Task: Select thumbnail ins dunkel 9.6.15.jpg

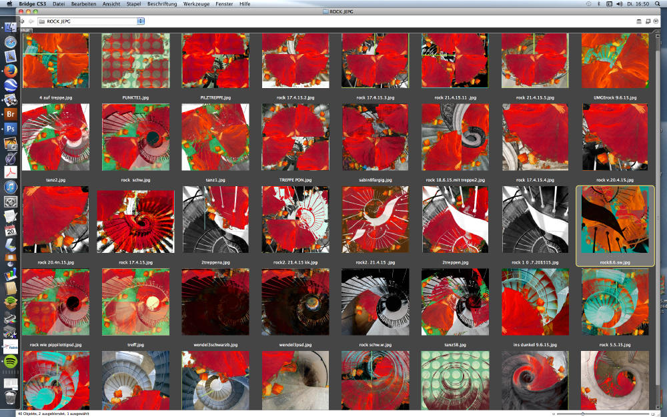Action: 535,302
